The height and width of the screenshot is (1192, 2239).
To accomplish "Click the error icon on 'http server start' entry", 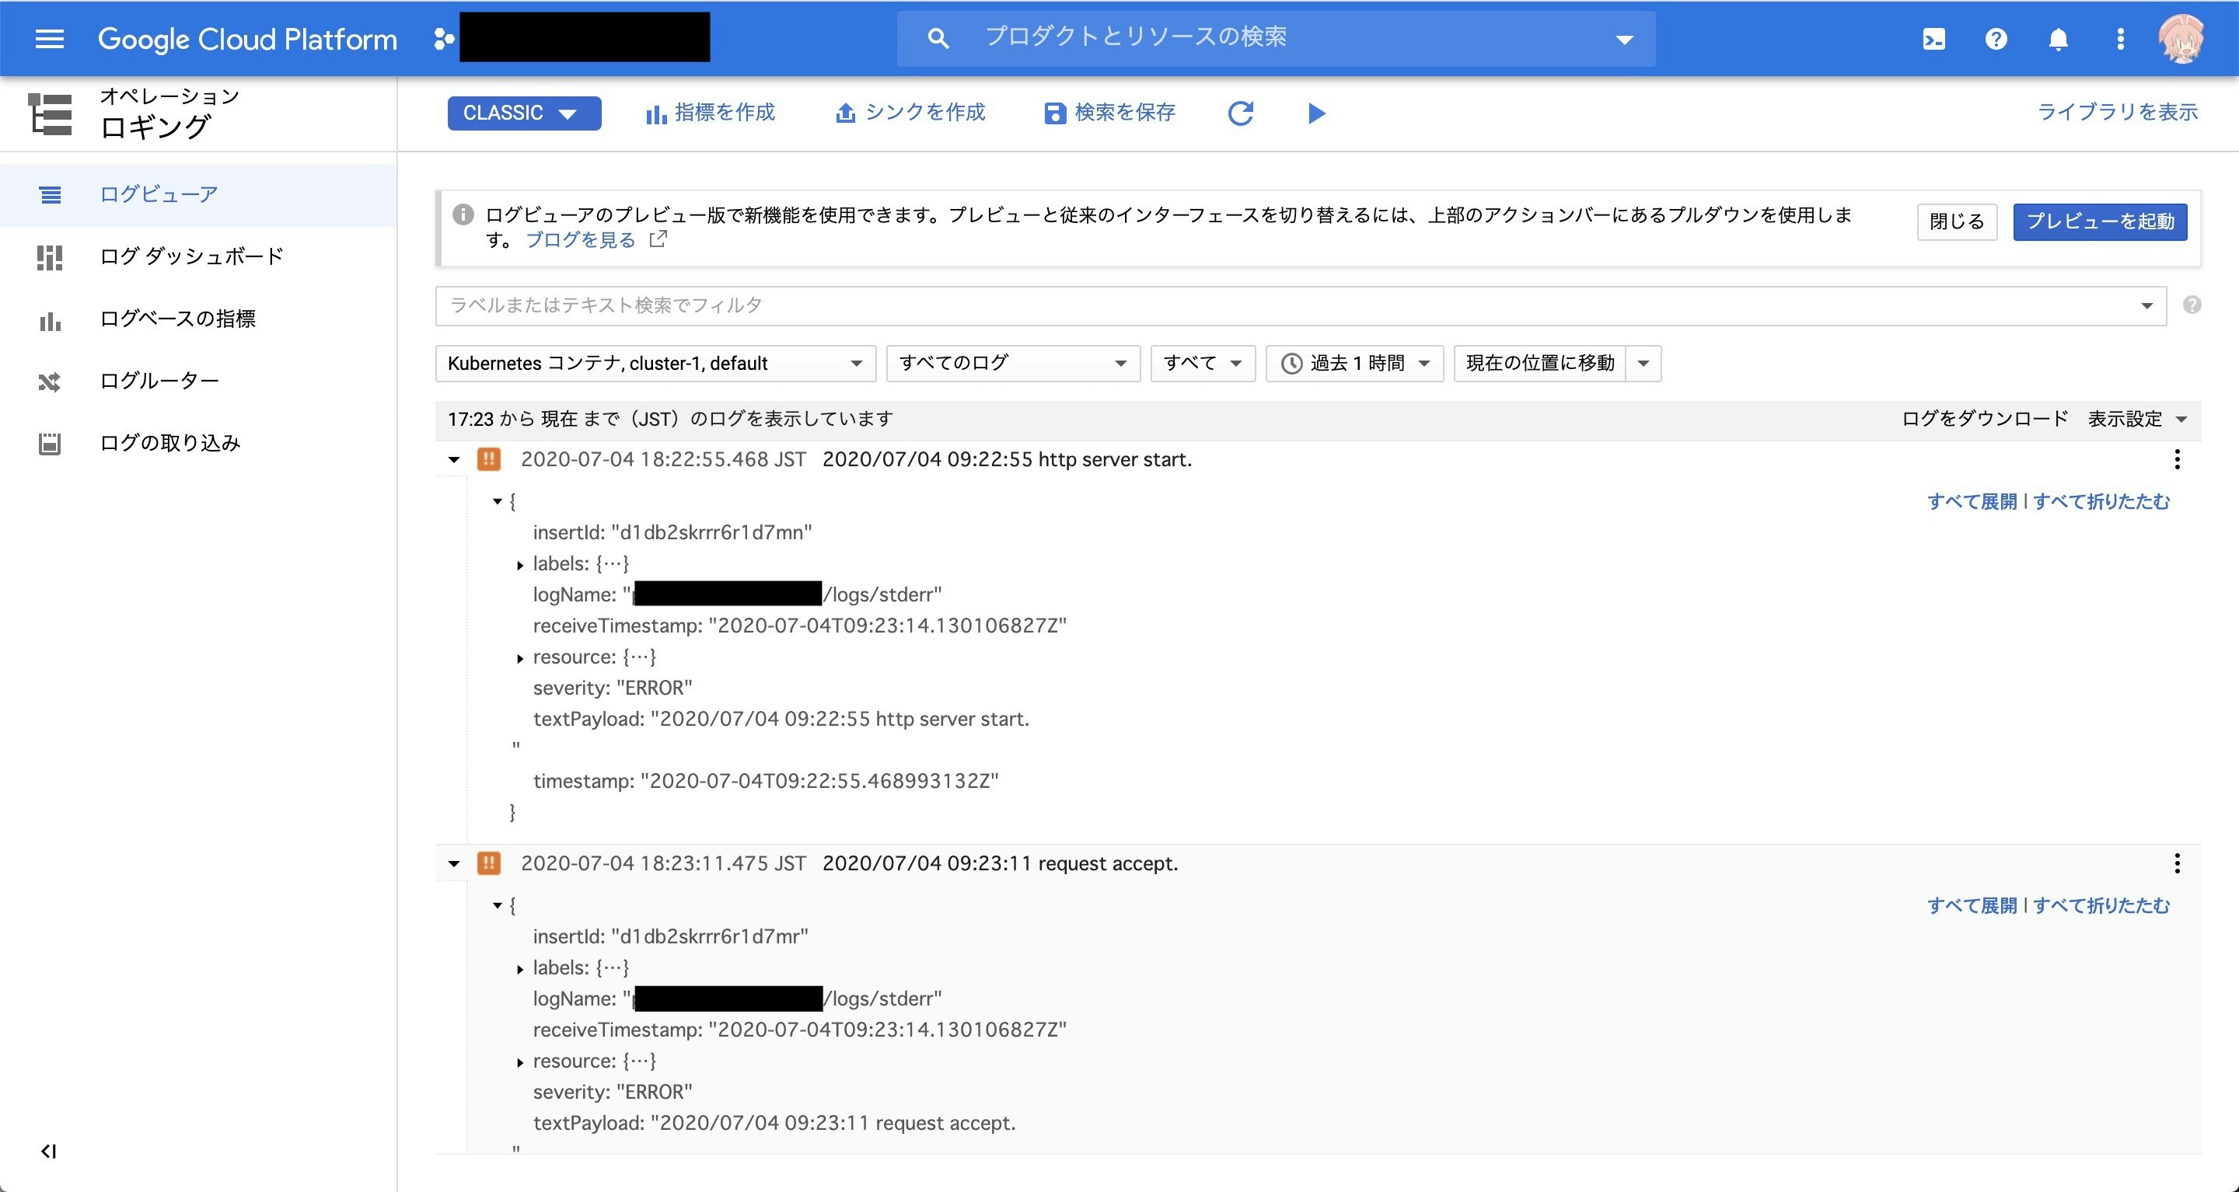I will (489, 459).
